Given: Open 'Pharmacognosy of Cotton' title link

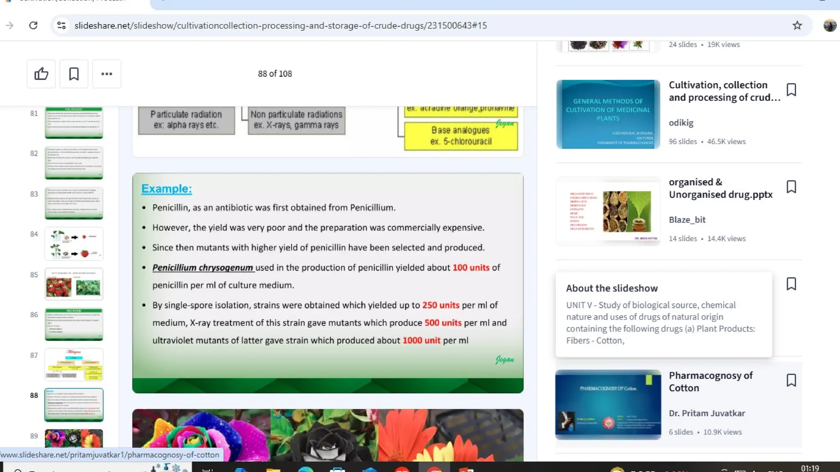Looking at the screenshot, I should [711, 381].
